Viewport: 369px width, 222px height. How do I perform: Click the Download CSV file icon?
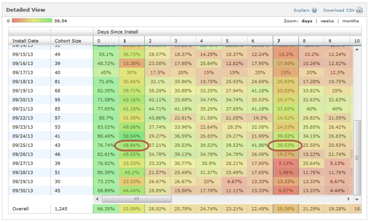pos(360,10)
